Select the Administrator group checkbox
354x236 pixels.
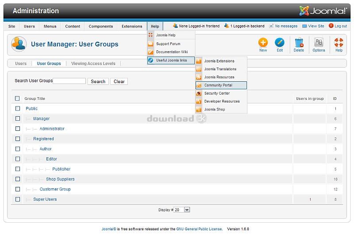18,129
